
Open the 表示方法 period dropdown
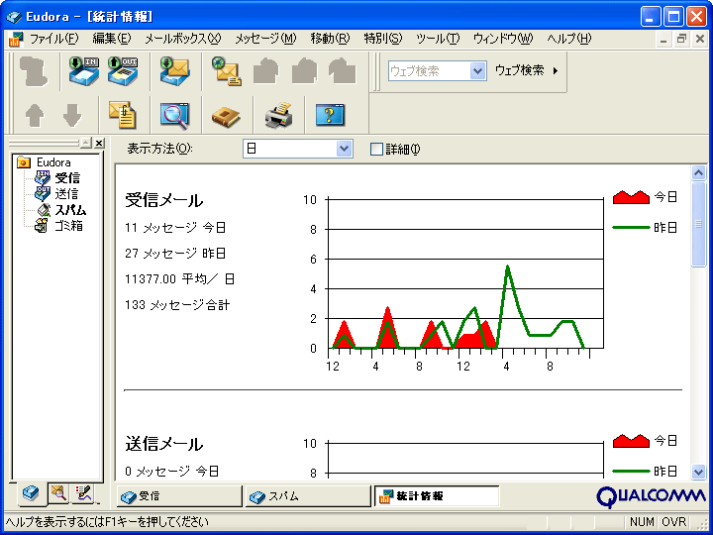(x=345, y=149)
